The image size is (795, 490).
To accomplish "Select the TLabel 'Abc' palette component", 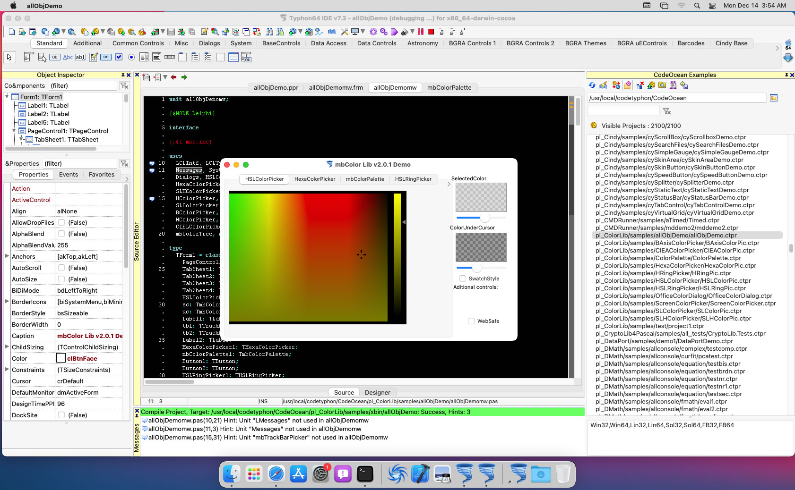I will (68, 57).
